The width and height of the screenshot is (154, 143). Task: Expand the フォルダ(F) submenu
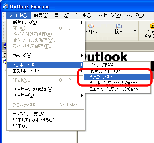click(x=46, y=55)
